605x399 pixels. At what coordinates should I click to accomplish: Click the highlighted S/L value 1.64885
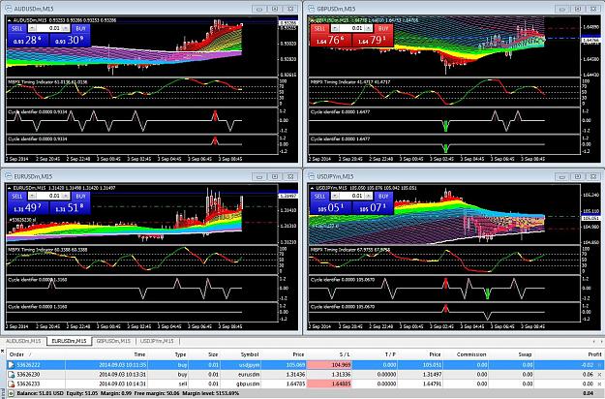(329, 384)
